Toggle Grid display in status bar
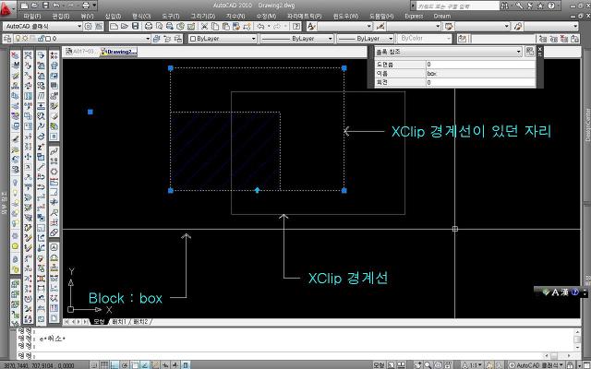 [104, 365]
